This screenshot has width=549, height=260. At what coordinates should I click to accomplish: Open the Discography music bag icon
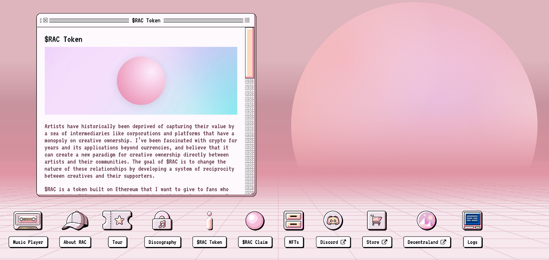pyautogui.click(x=162, y=221)
